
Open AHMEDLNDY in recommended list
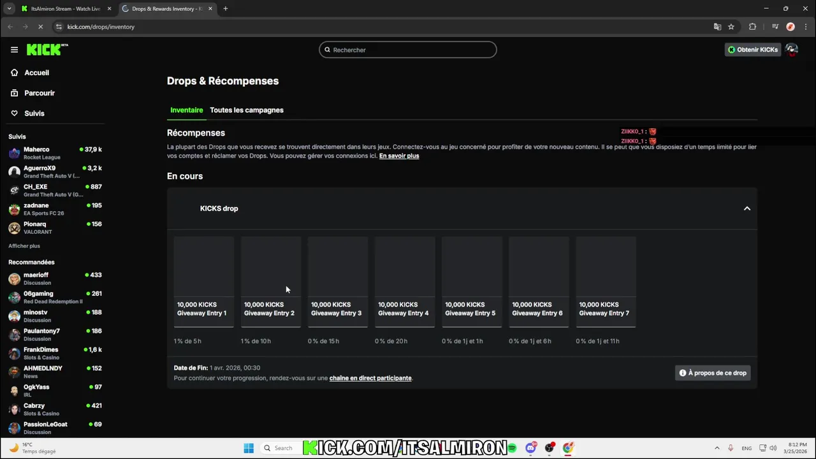tap(55, 372)
